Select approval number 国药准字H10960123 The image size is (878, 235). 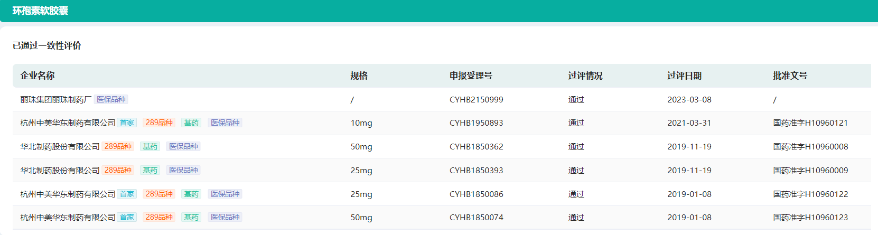click(x=810, y=217)
